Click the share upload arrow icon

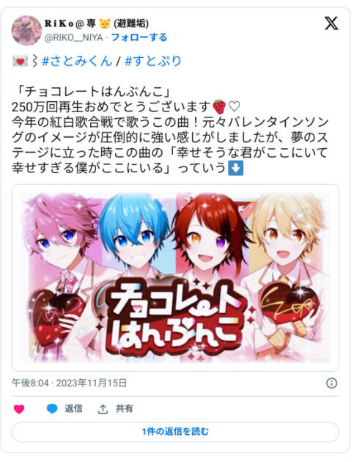tap(103, 409)
